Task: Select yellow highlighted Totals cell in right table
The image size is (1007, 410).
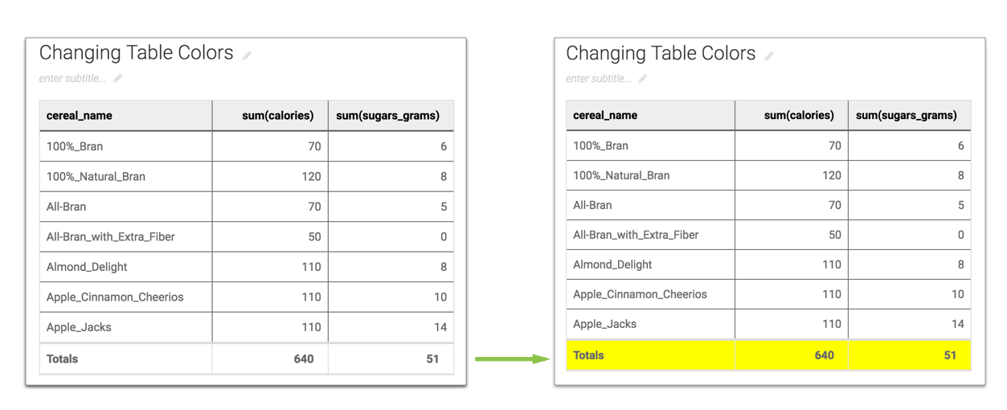Action: point(588,355)
